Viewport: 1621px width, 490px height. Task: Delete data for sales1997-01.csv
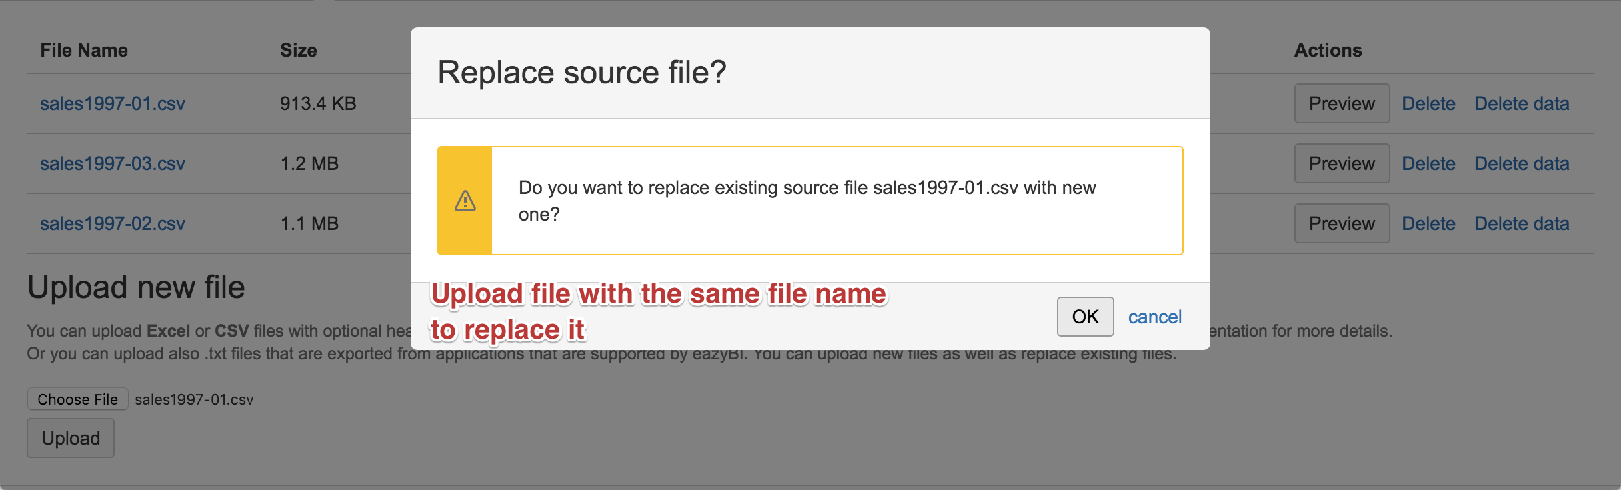click(1522, 103)
